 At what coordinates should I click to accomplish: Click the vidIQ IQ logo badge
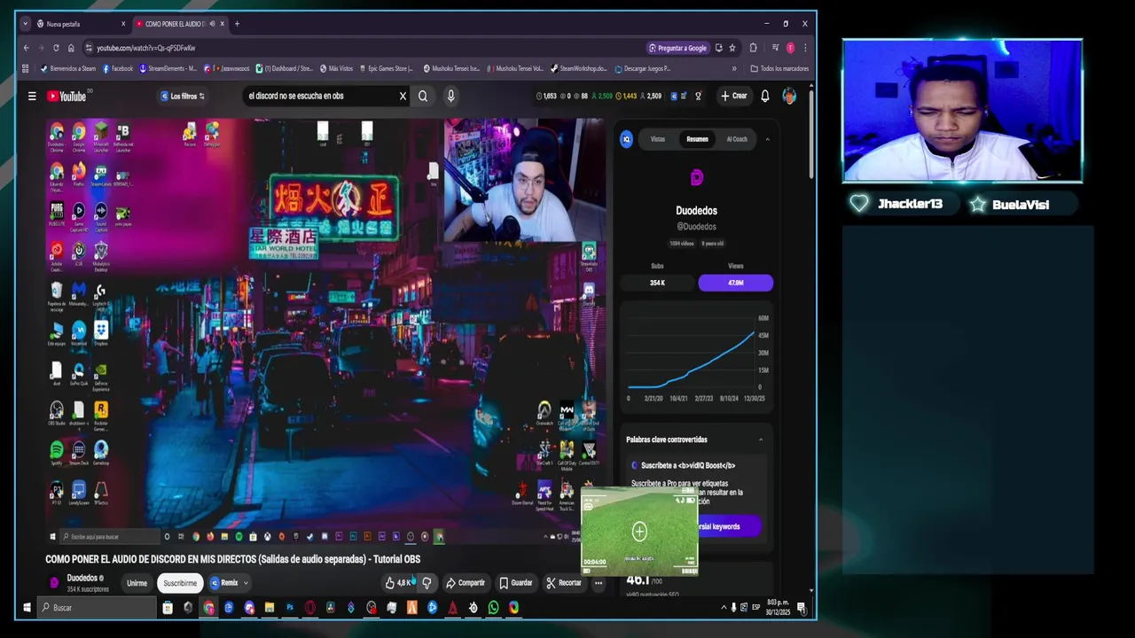coord(627,139)
